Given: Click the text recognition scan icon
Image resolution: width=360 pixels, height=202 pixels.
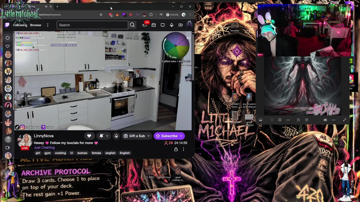Looking at the screenshot, I should click(307, 120).
